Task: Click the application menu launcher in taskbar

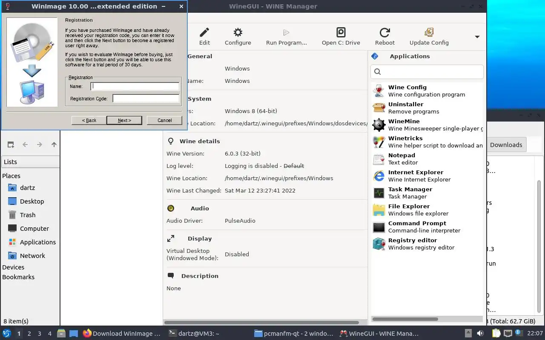Action: pos(7,334)
